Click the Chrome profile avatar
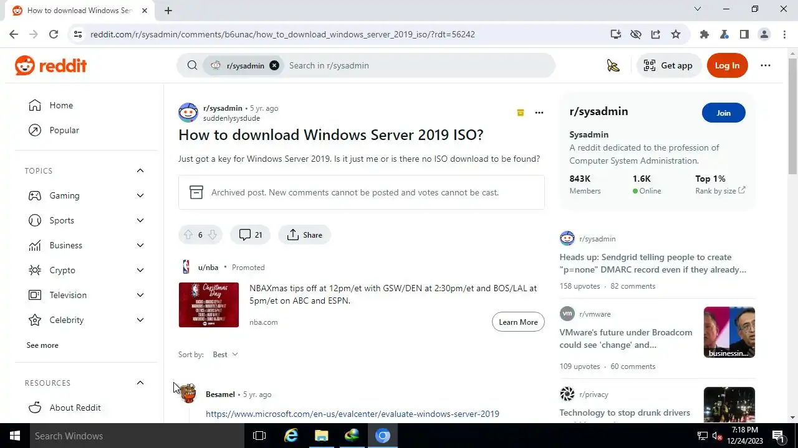798x448 pixels. (764, 34)
